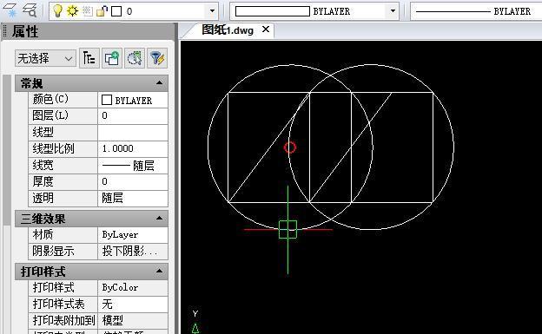Click the 线宽 随层 value
The image size is (542, 334).
pos(133,166)
